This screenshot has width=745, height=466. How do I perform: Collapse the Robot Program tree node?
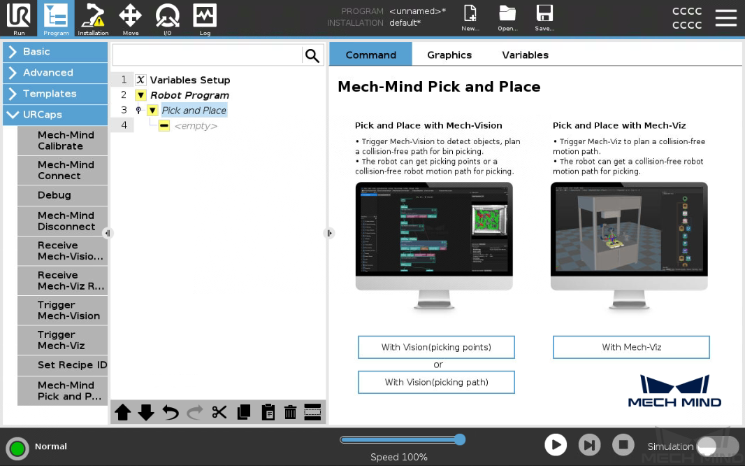pyautogui.click(x=140, y=95)
